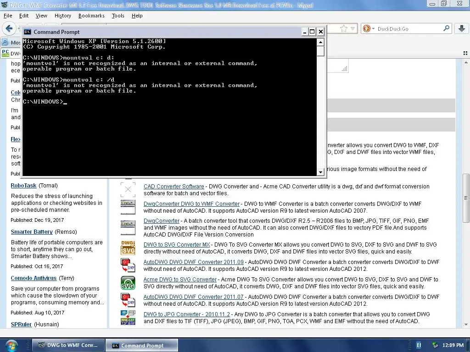The width and height of the screenshot is (470, 352).
Task: Open DWG to JPG Converter 2010.11.2 link
Action: pyautogui.click(x=187, y=314)
